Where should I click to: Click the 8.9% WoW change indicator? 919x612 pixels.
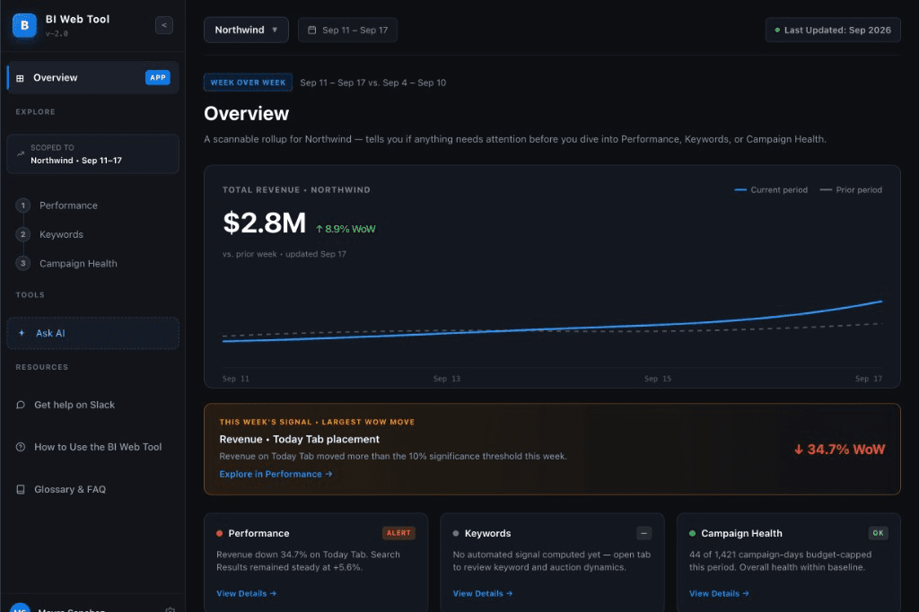click(346, 229)
